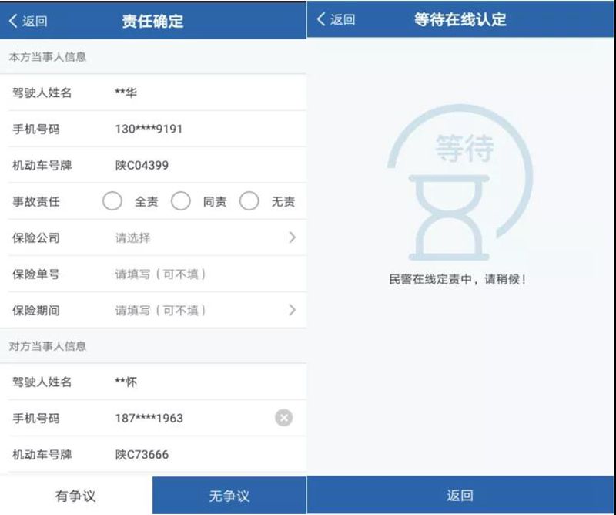The width and height of the screenshot is (616, 515).
Task: Tap the 有争议 button
Action: pyautogui.click(x=75, y=496)
